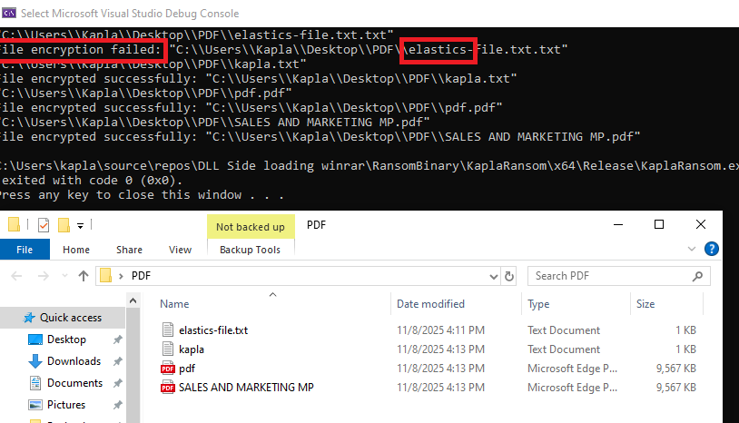Open the File menu tab

(25, 250)
